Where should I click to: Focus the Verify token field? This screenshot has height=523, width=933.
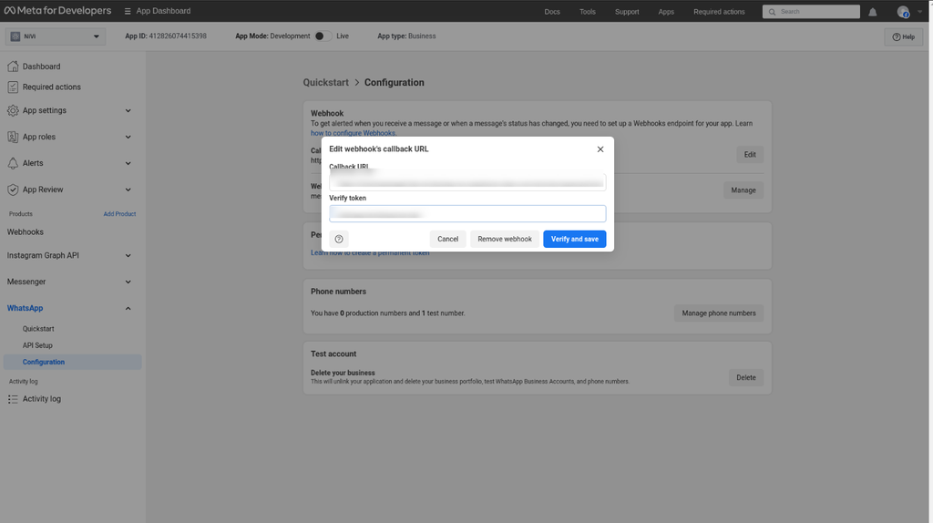[x=467, y=213]
